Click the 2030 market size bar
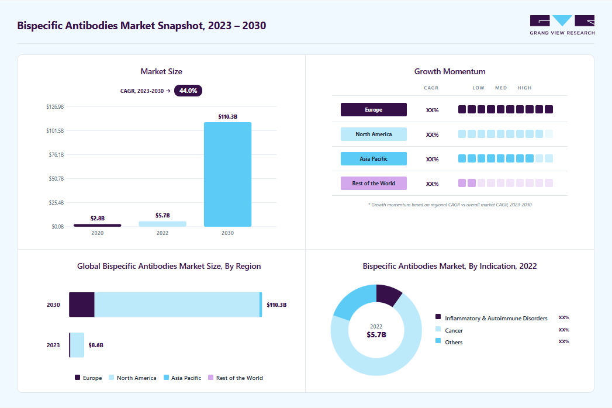 point(227,174)
